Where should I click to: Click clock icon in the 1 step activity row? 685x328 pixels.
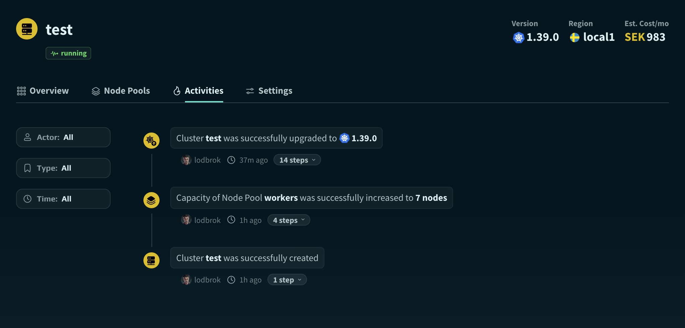[231, 280]
